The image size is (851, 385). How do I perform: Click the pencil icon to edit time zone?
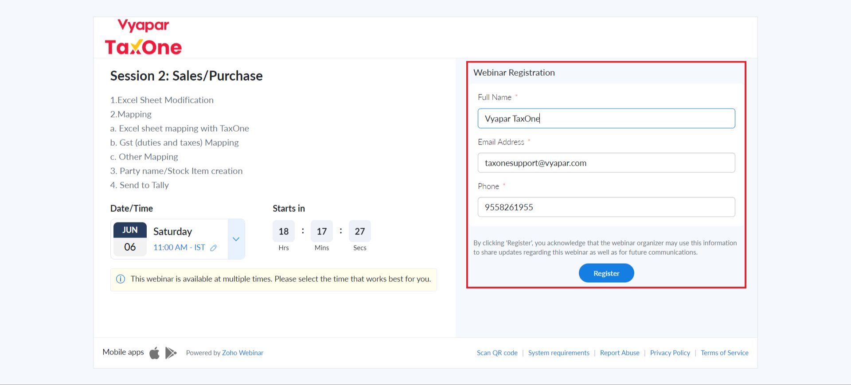pos(214,248)
